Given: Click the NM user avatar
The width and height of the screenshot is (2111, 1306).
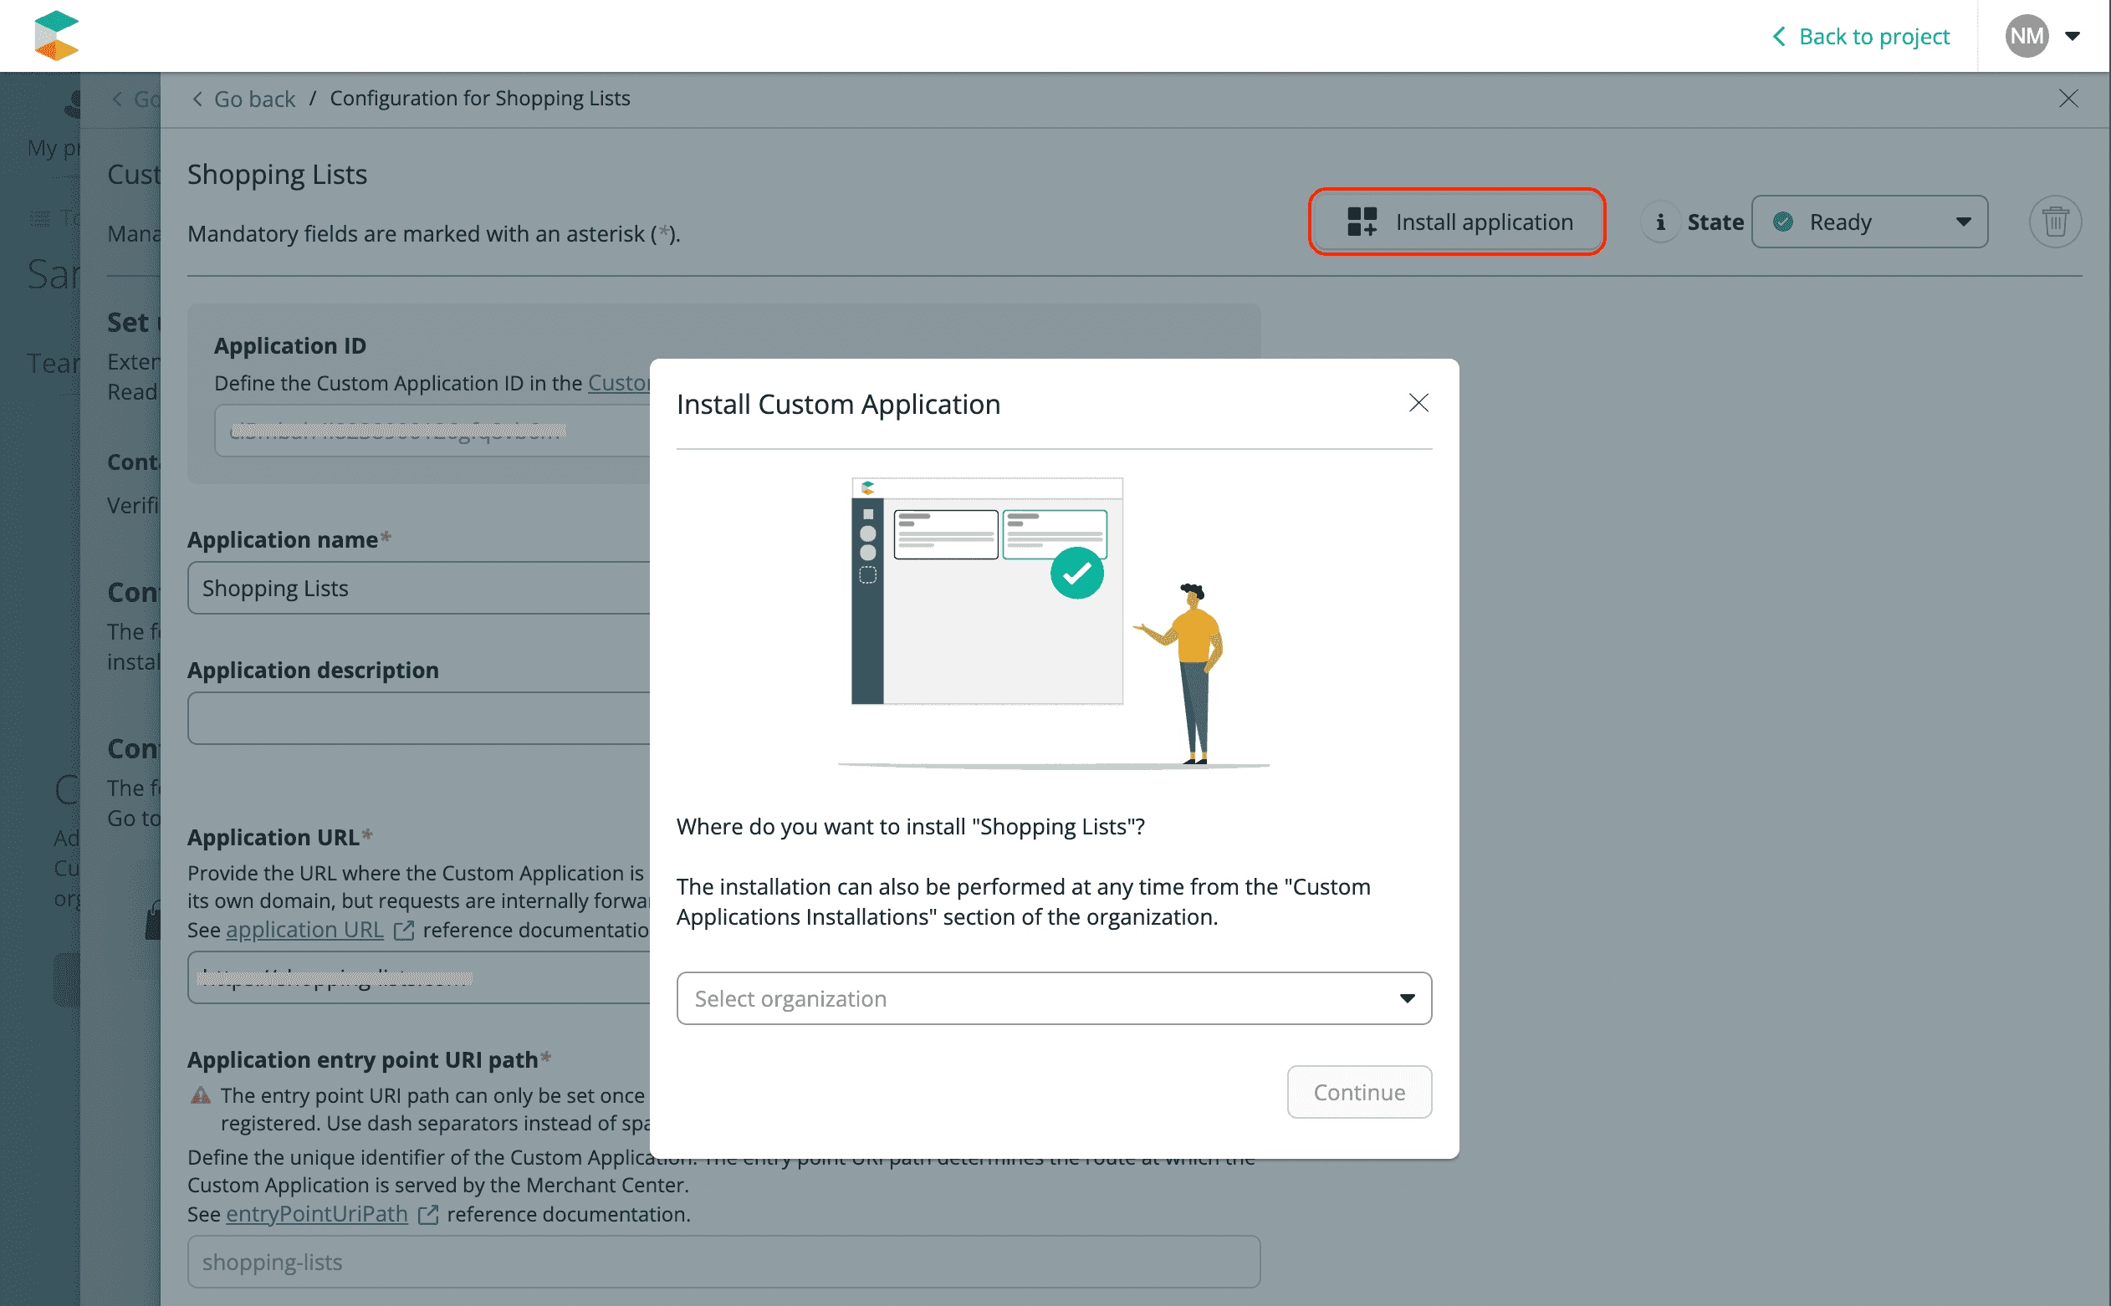Looking at the screenshot, I should pyautogui.click(x=2026, y=36).
